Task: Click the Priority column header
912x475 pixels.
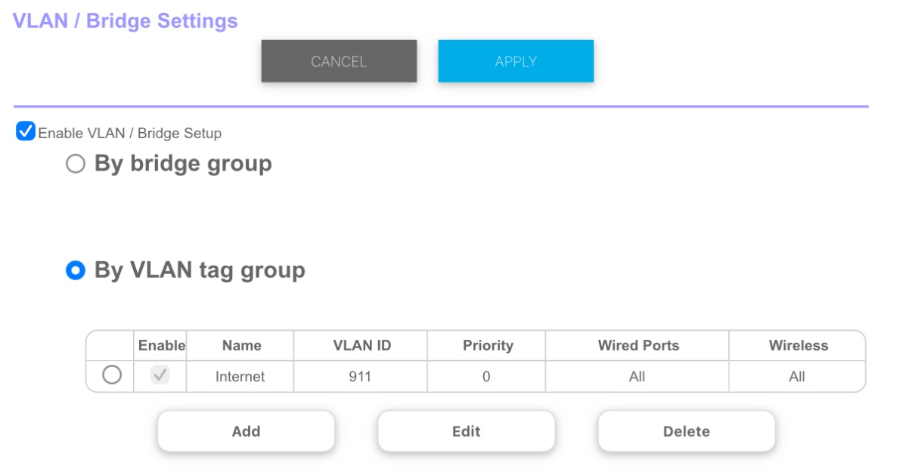Action: tap(488, 346)
